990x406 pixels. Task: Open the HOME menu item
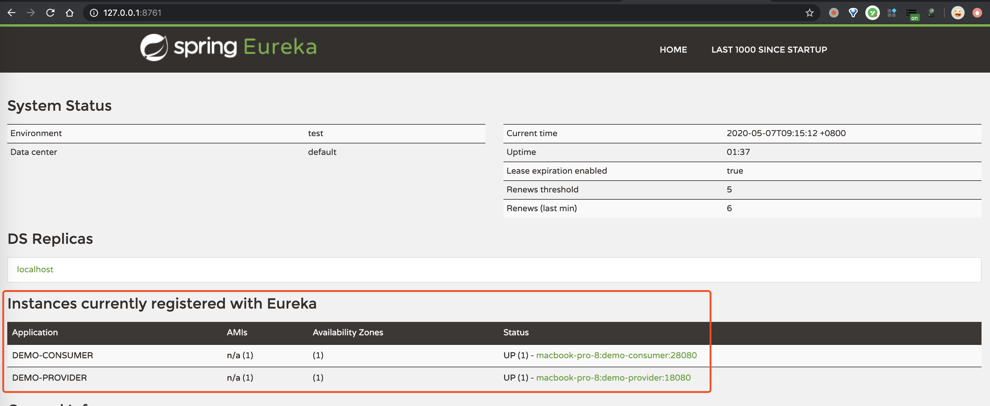[673, 50]
